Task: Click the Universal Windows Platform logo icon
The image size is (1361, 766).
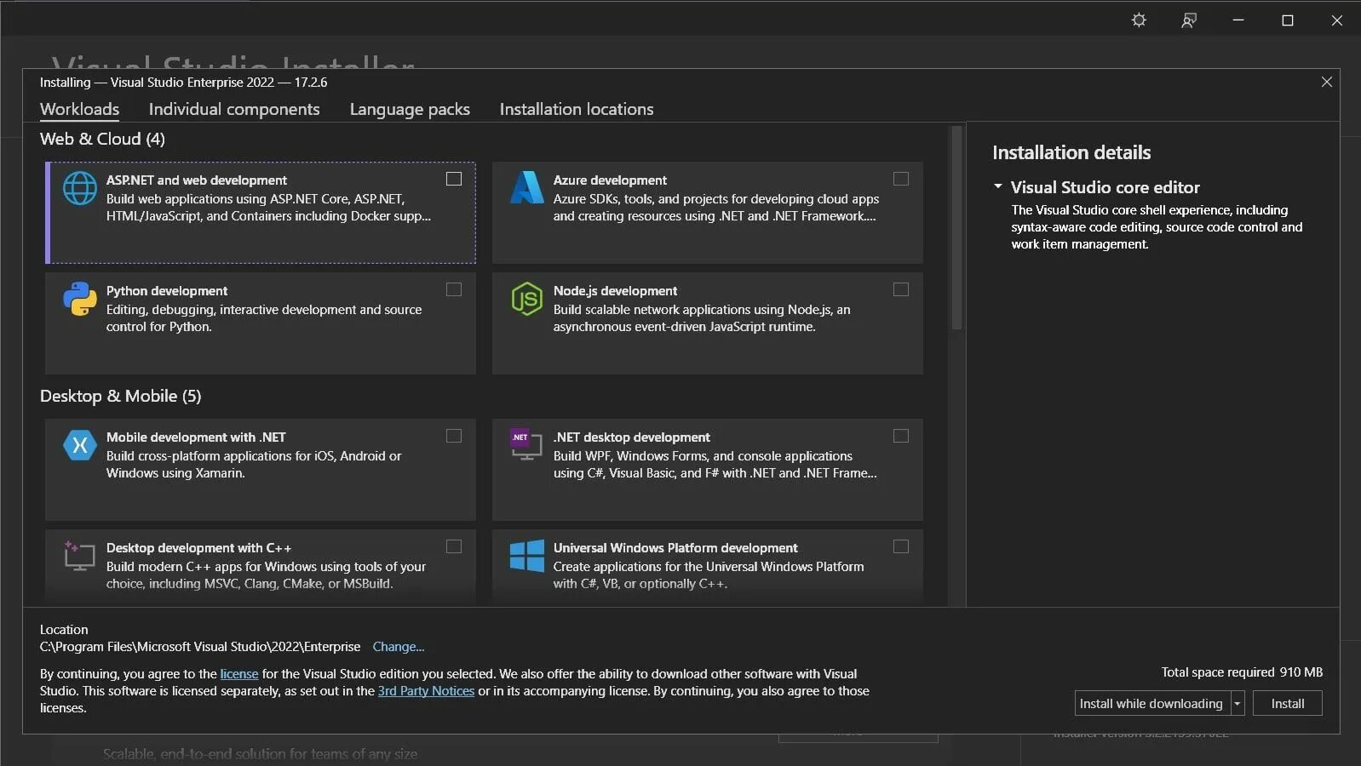Action: (x=526, y=556)
